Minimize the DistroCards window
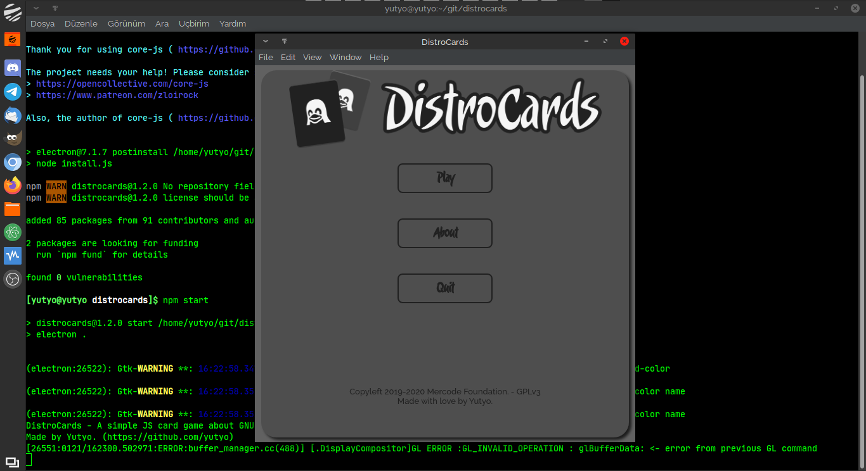 pyautogui.click(x=586, y=41)
